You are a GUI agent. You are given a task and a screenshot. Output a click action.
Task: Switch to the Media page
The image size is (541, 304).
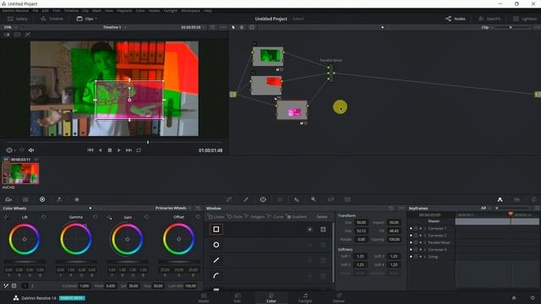pos(204,298)
